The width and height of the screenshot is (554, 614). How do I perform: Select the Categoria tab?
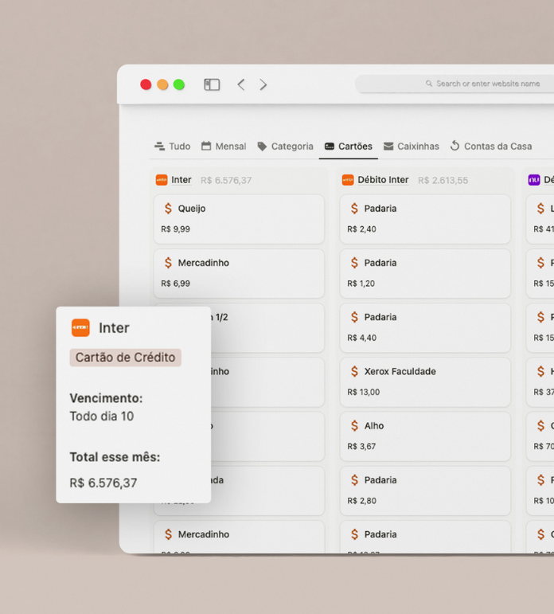(285, 147)
